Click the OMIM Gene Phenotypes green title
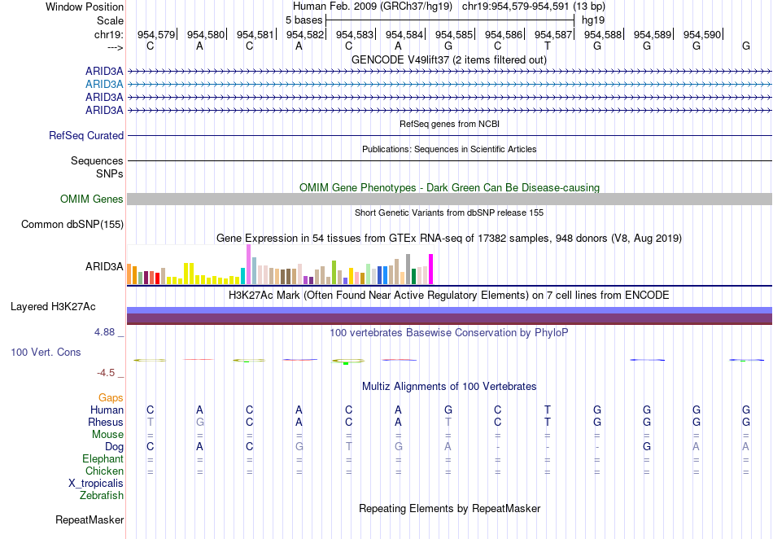773x539 pixels. [450, 188]
